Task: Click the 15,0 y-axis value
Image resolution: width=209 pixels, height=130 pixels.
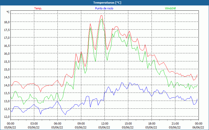Action: coord(7,69)
